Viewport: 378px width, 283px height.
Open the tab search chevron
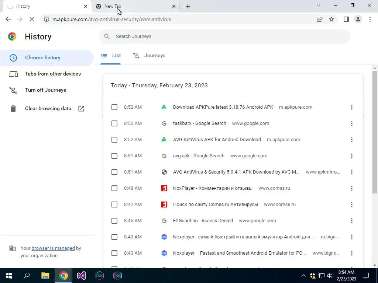319,5
